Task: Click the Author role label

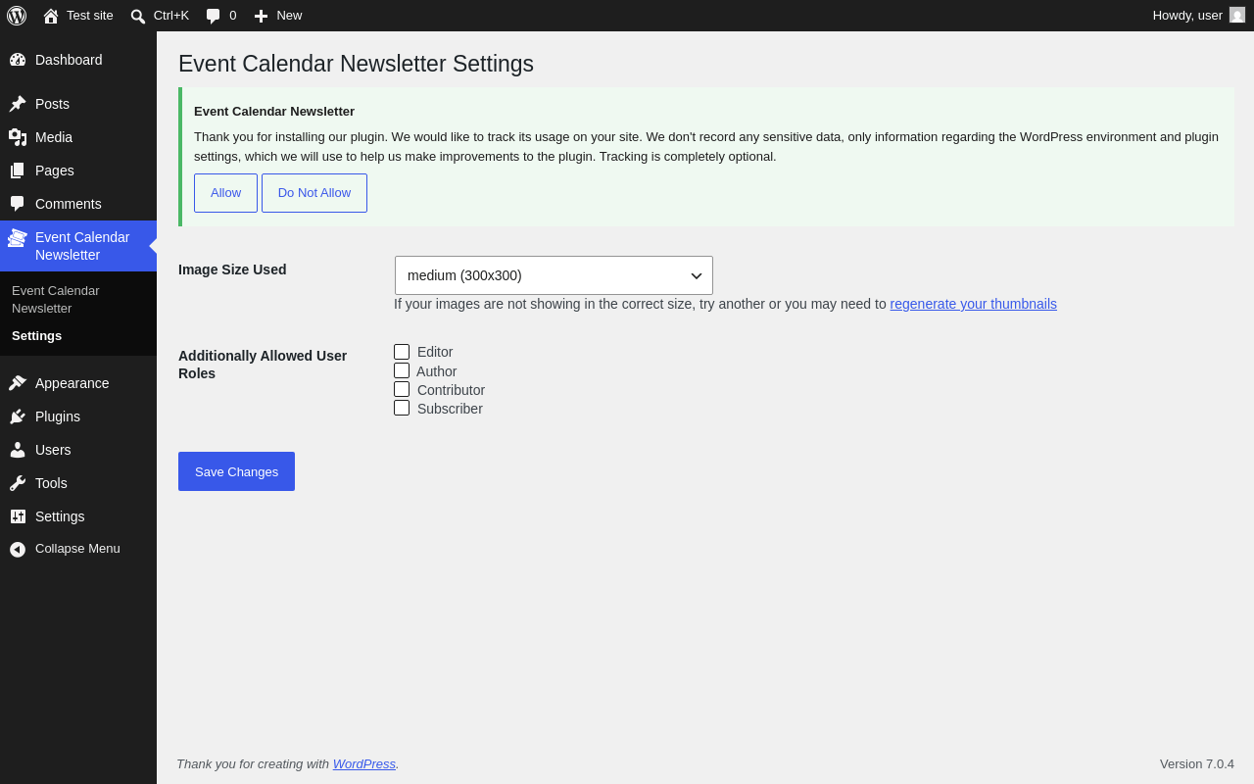Action: pyautogui.click(x=437, y=371)
